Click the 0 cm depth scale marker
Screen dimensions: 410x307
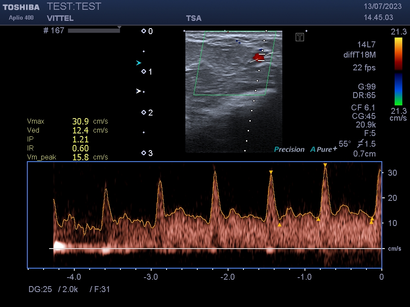144,31
